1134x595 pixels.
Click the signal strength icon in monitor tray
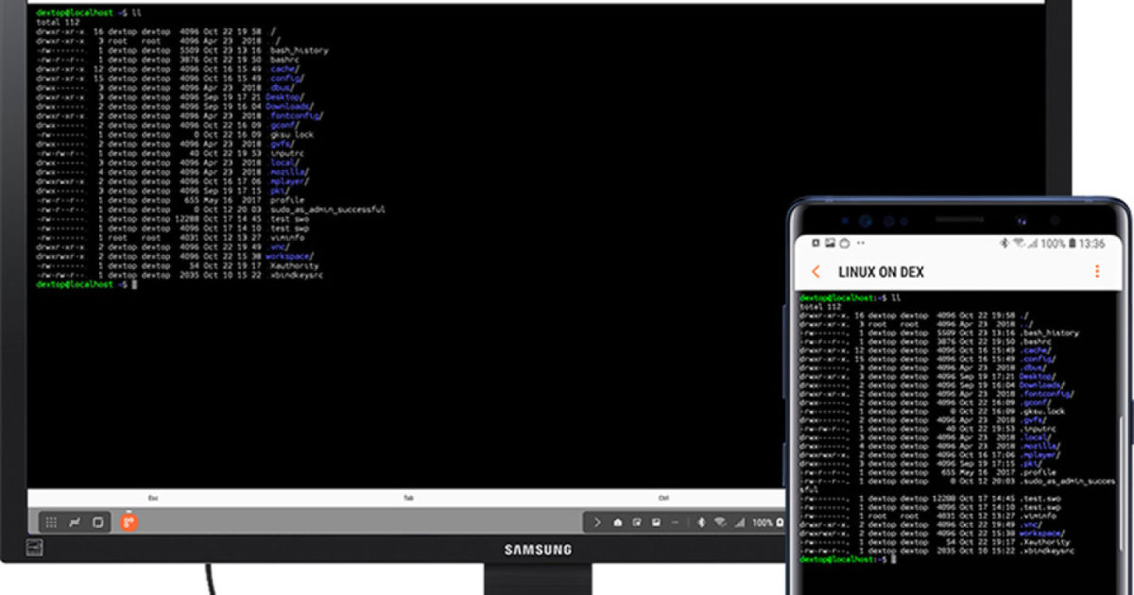[x=738, y=522]
